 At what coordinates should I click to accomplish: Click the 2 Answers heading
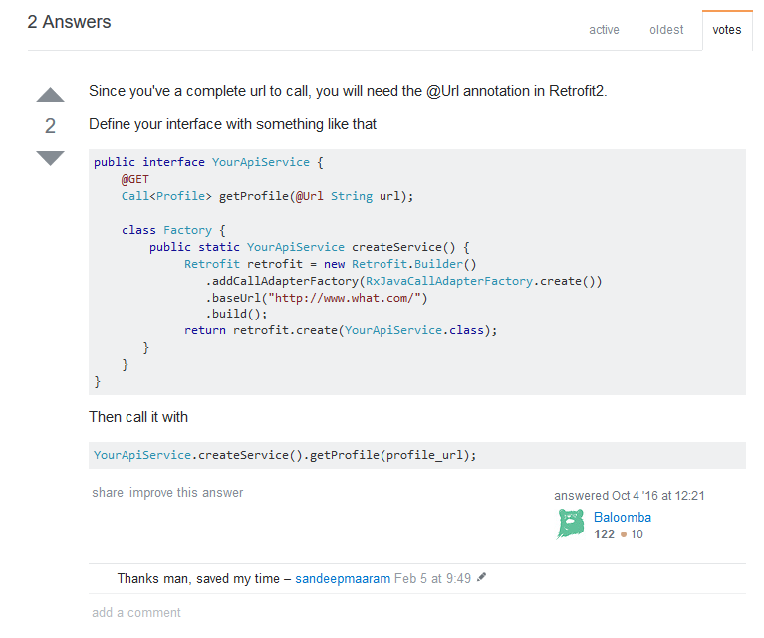pos(70,22)
